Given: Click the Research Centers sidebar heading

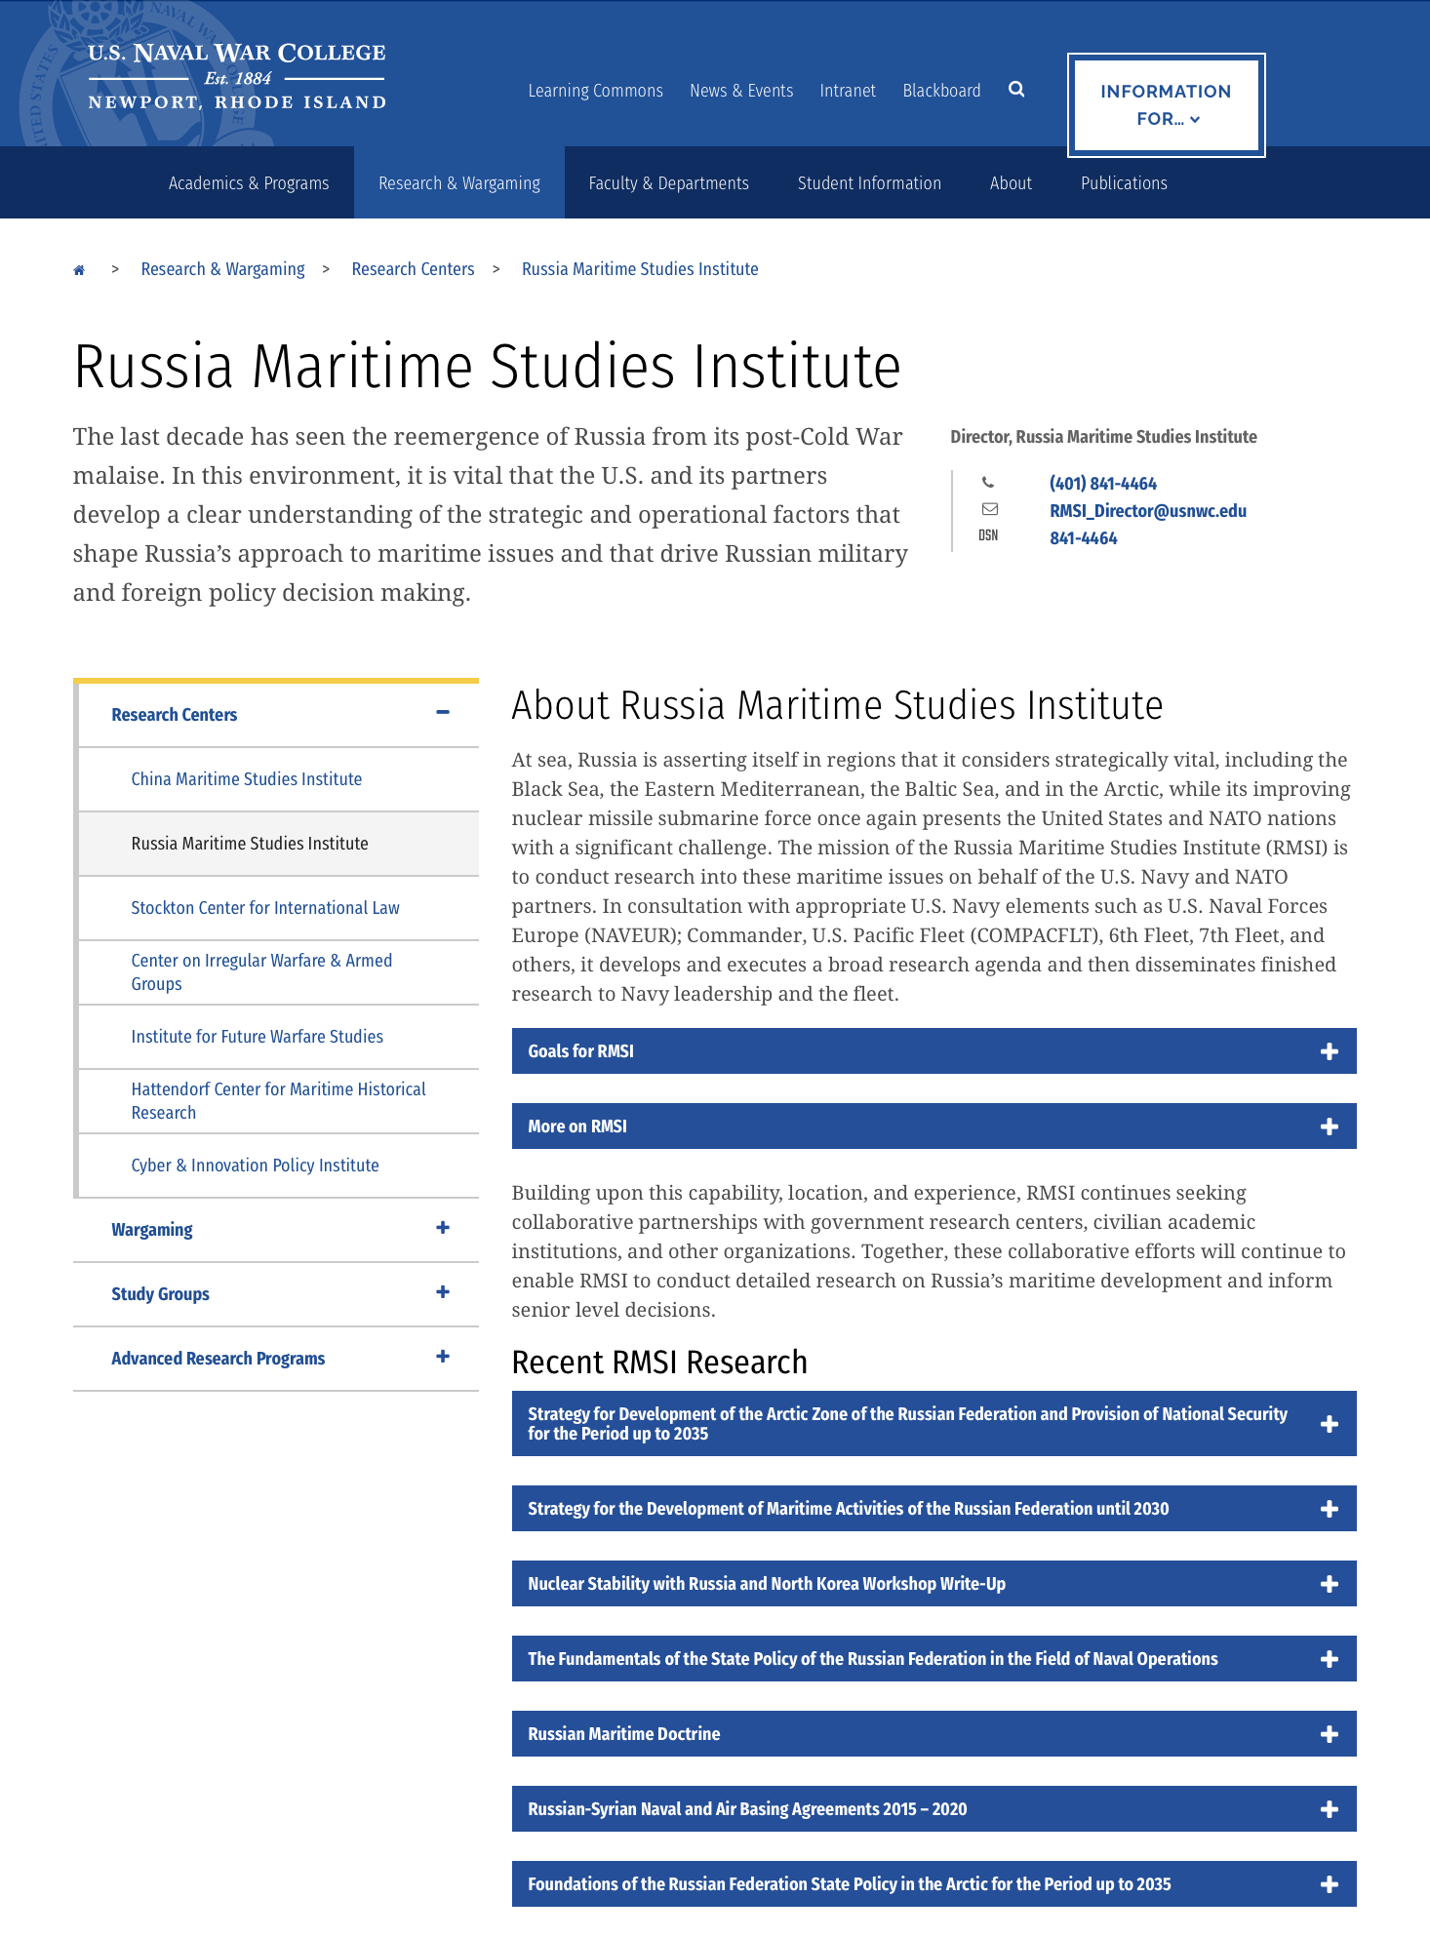Looking at the screenshot, I should (175, 715).
